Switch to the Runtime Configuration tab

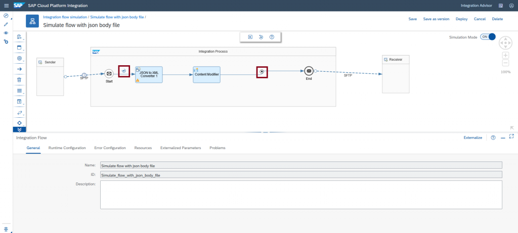point(67,148)
